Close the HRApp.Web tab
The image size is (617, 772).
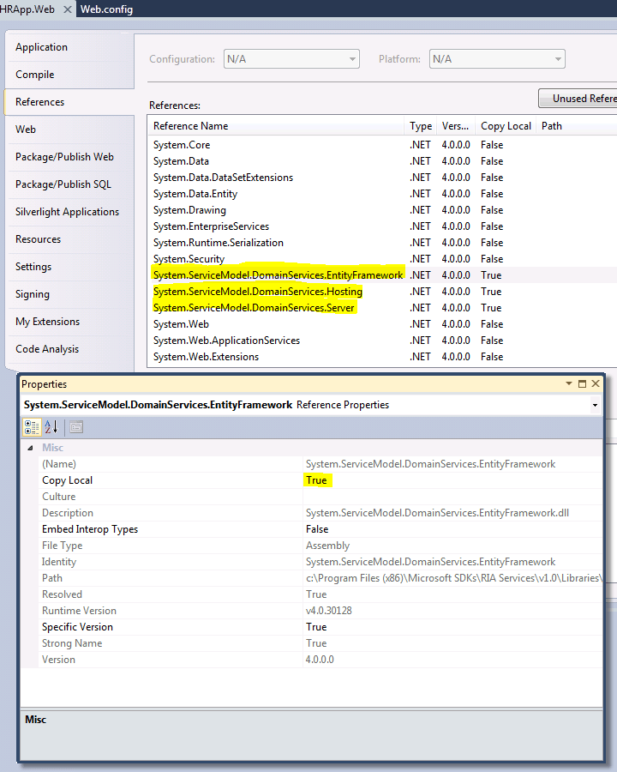[68, 9]
